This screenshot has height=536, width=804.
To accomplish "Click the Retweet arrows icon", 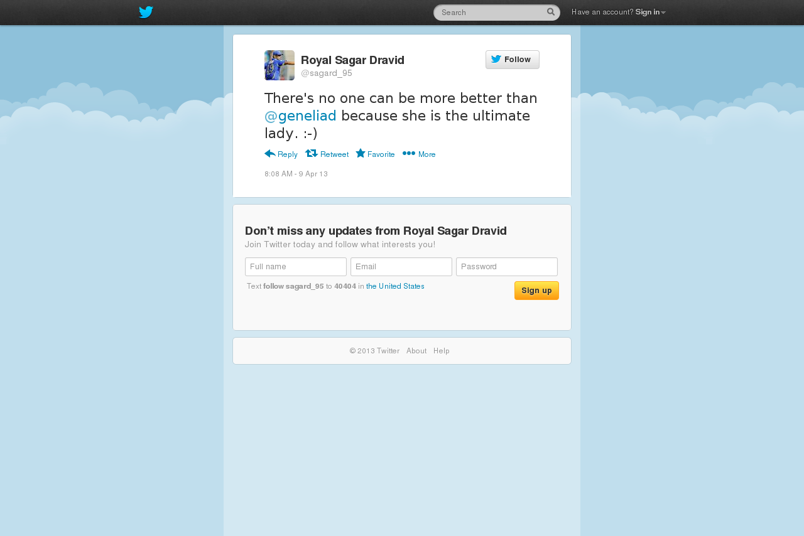I will (312, 153).
